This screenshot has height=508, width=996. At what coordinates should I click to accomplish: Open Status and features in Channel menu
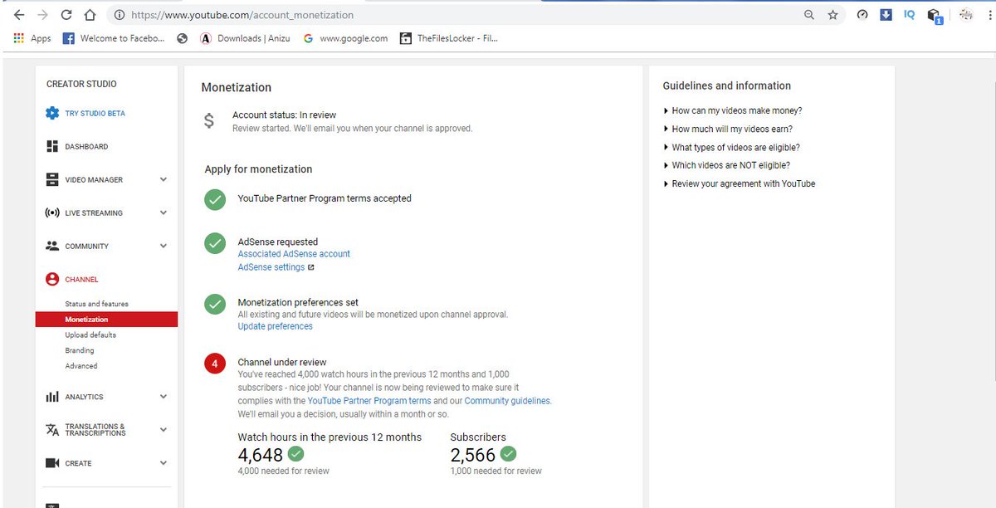coord(96,304)
